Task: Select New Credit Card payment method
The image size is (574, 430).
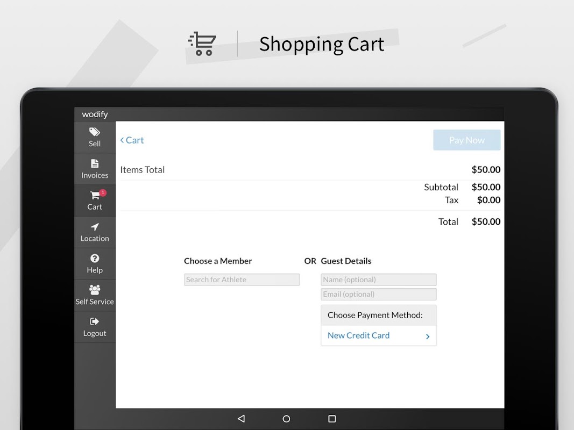Action: 379,335
